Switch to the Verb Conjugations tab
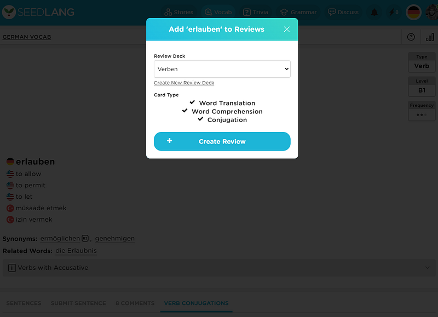The width and height of the screenshot is (438, 317). tap(196, 303)
